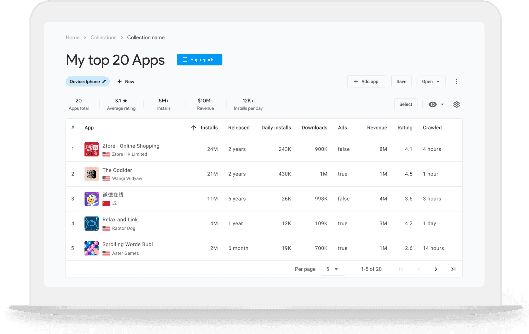Sort table by Revenue column header
This screenshot has height=334, width=529.
pos(377,128)
